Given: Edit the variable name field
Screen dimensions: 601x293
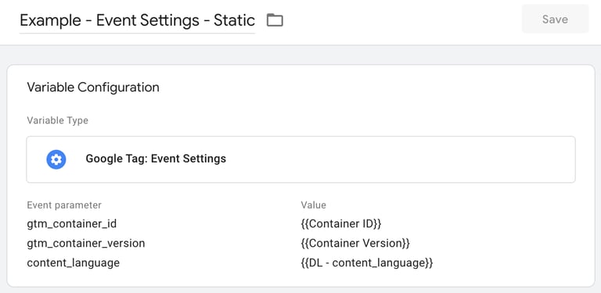Looking at the screenshot, I should (x=137, y=20).
